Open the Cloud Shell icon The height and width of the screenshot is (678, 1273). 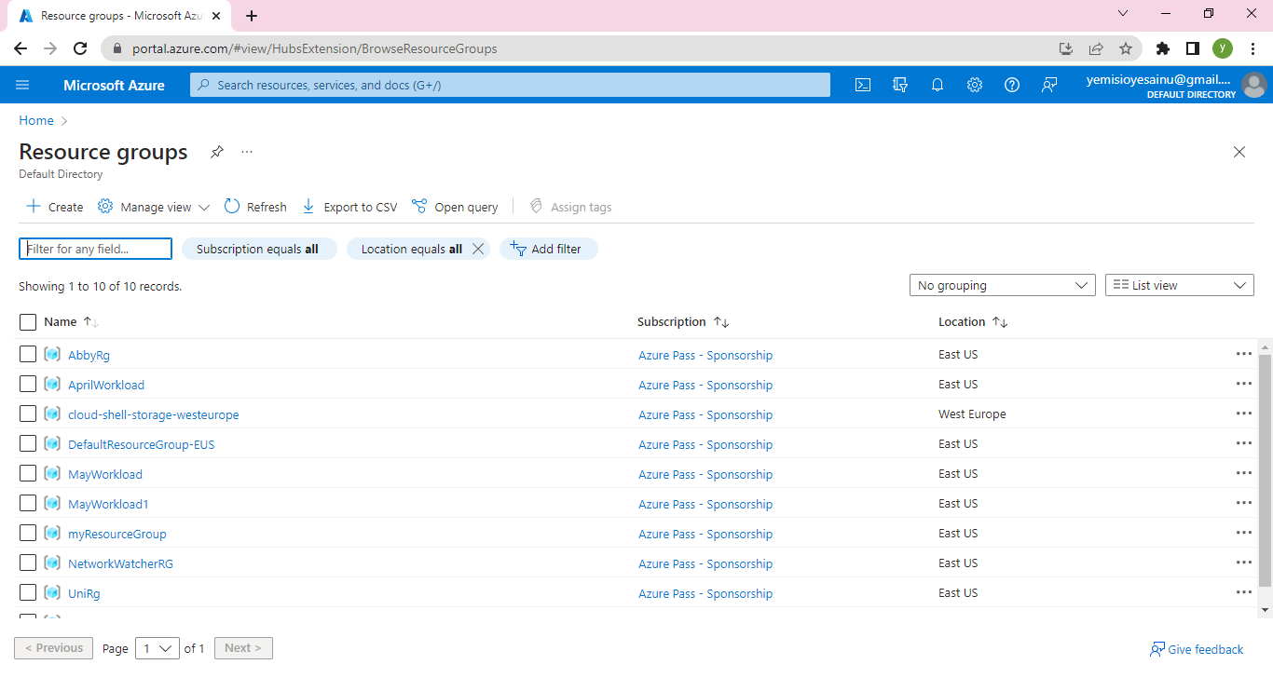pyautogui.click(x=863, y=85)
